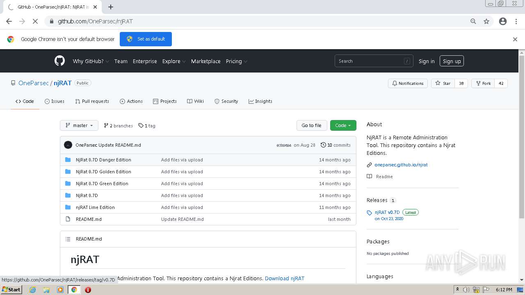This screenshot has height=295, width=525.
Task: Open the Actions tab
Action: pyautogui.click(x=131, y=101)
